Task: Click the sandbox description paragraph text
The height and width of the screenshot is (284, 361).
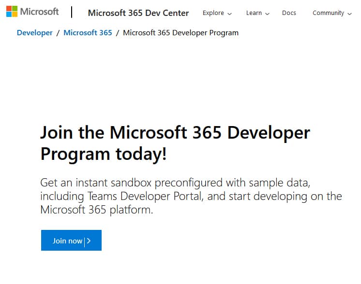Action: coord(191,196)
